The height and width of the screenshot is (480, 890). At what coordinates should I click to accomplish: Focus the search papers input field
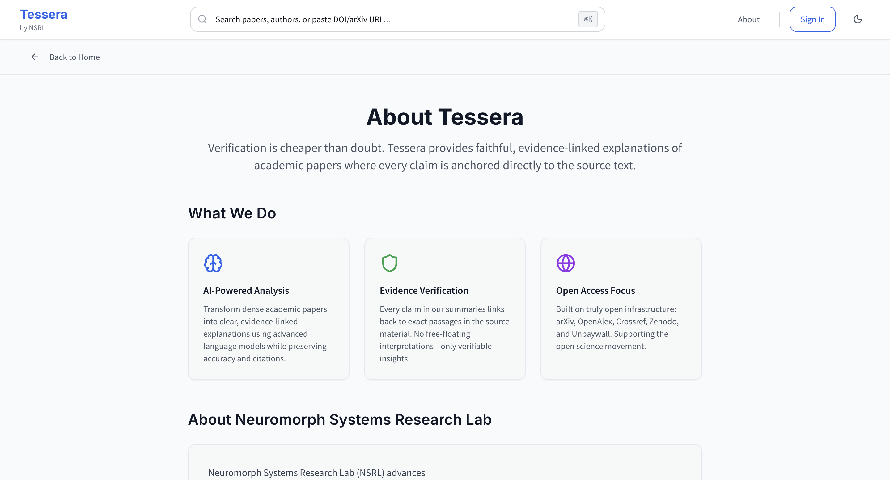tap(397, 19)
